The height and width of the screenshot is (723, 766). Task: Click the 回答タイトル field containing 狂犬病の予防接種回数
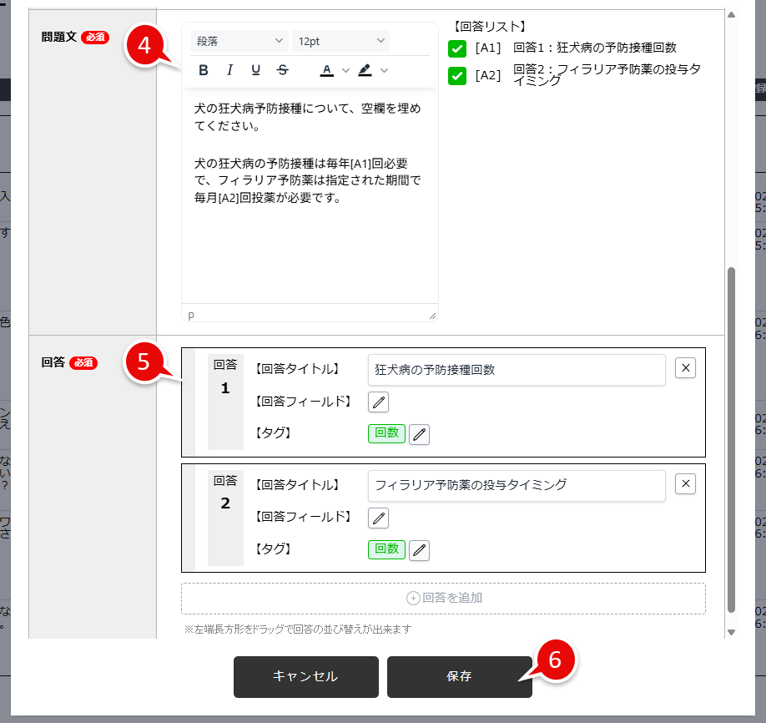coord(516,369)
